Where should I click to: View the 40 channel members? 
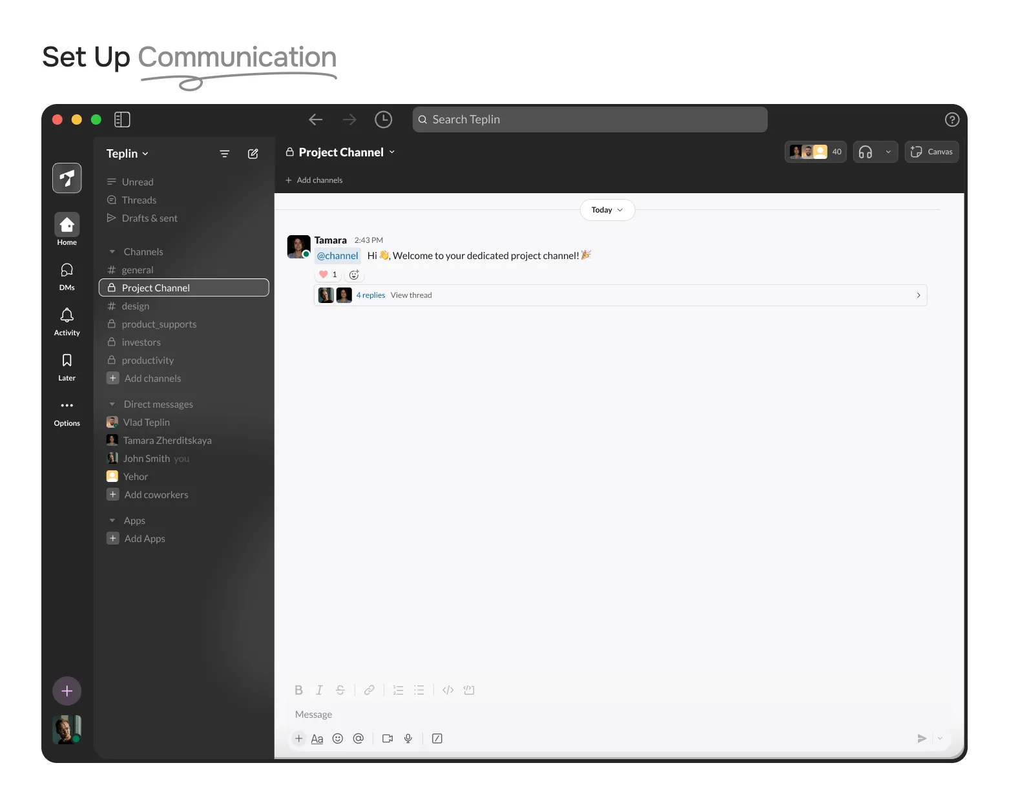coord(815,152)
